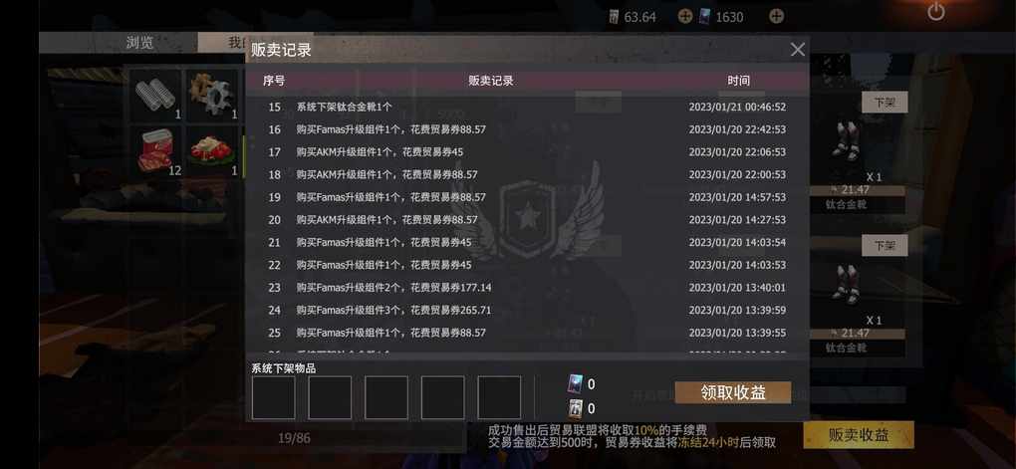Click the first empty 系统下架物品 slot
1016x469 pixels.
[x=274, y=397]
